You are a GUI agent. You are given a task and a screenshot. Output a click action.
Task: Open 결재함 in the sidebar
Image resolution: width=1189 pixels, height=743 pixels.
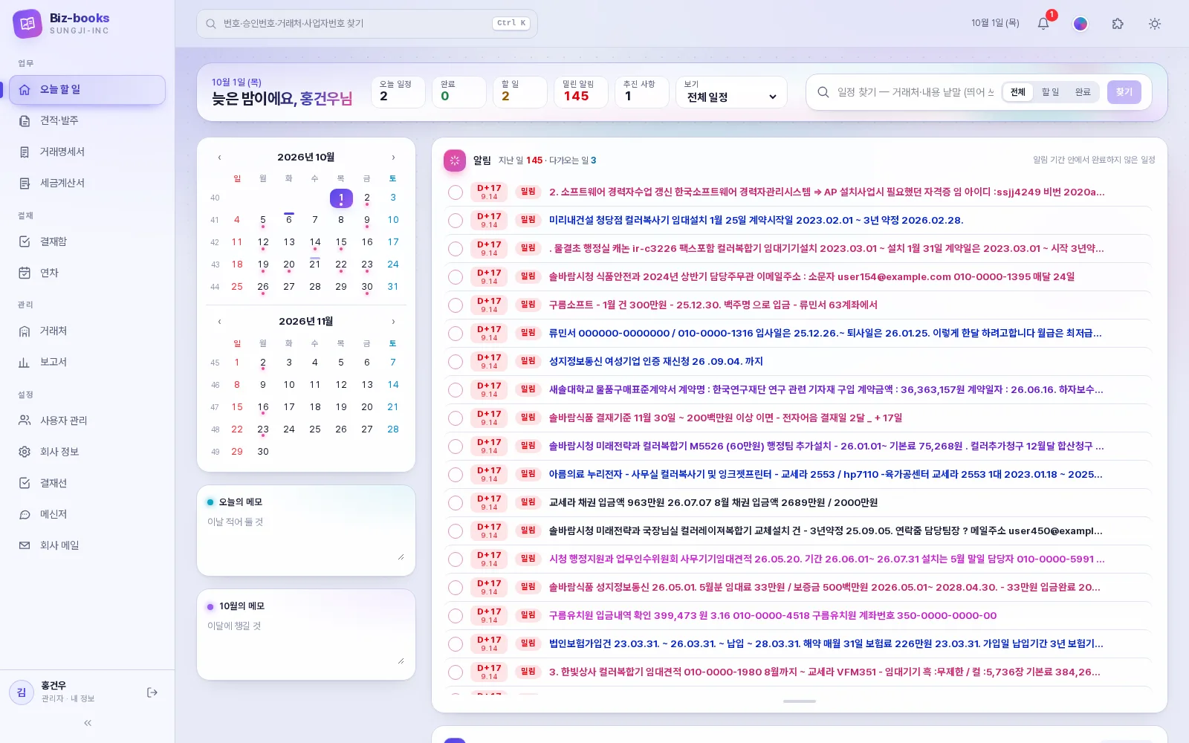pos(87,241)
